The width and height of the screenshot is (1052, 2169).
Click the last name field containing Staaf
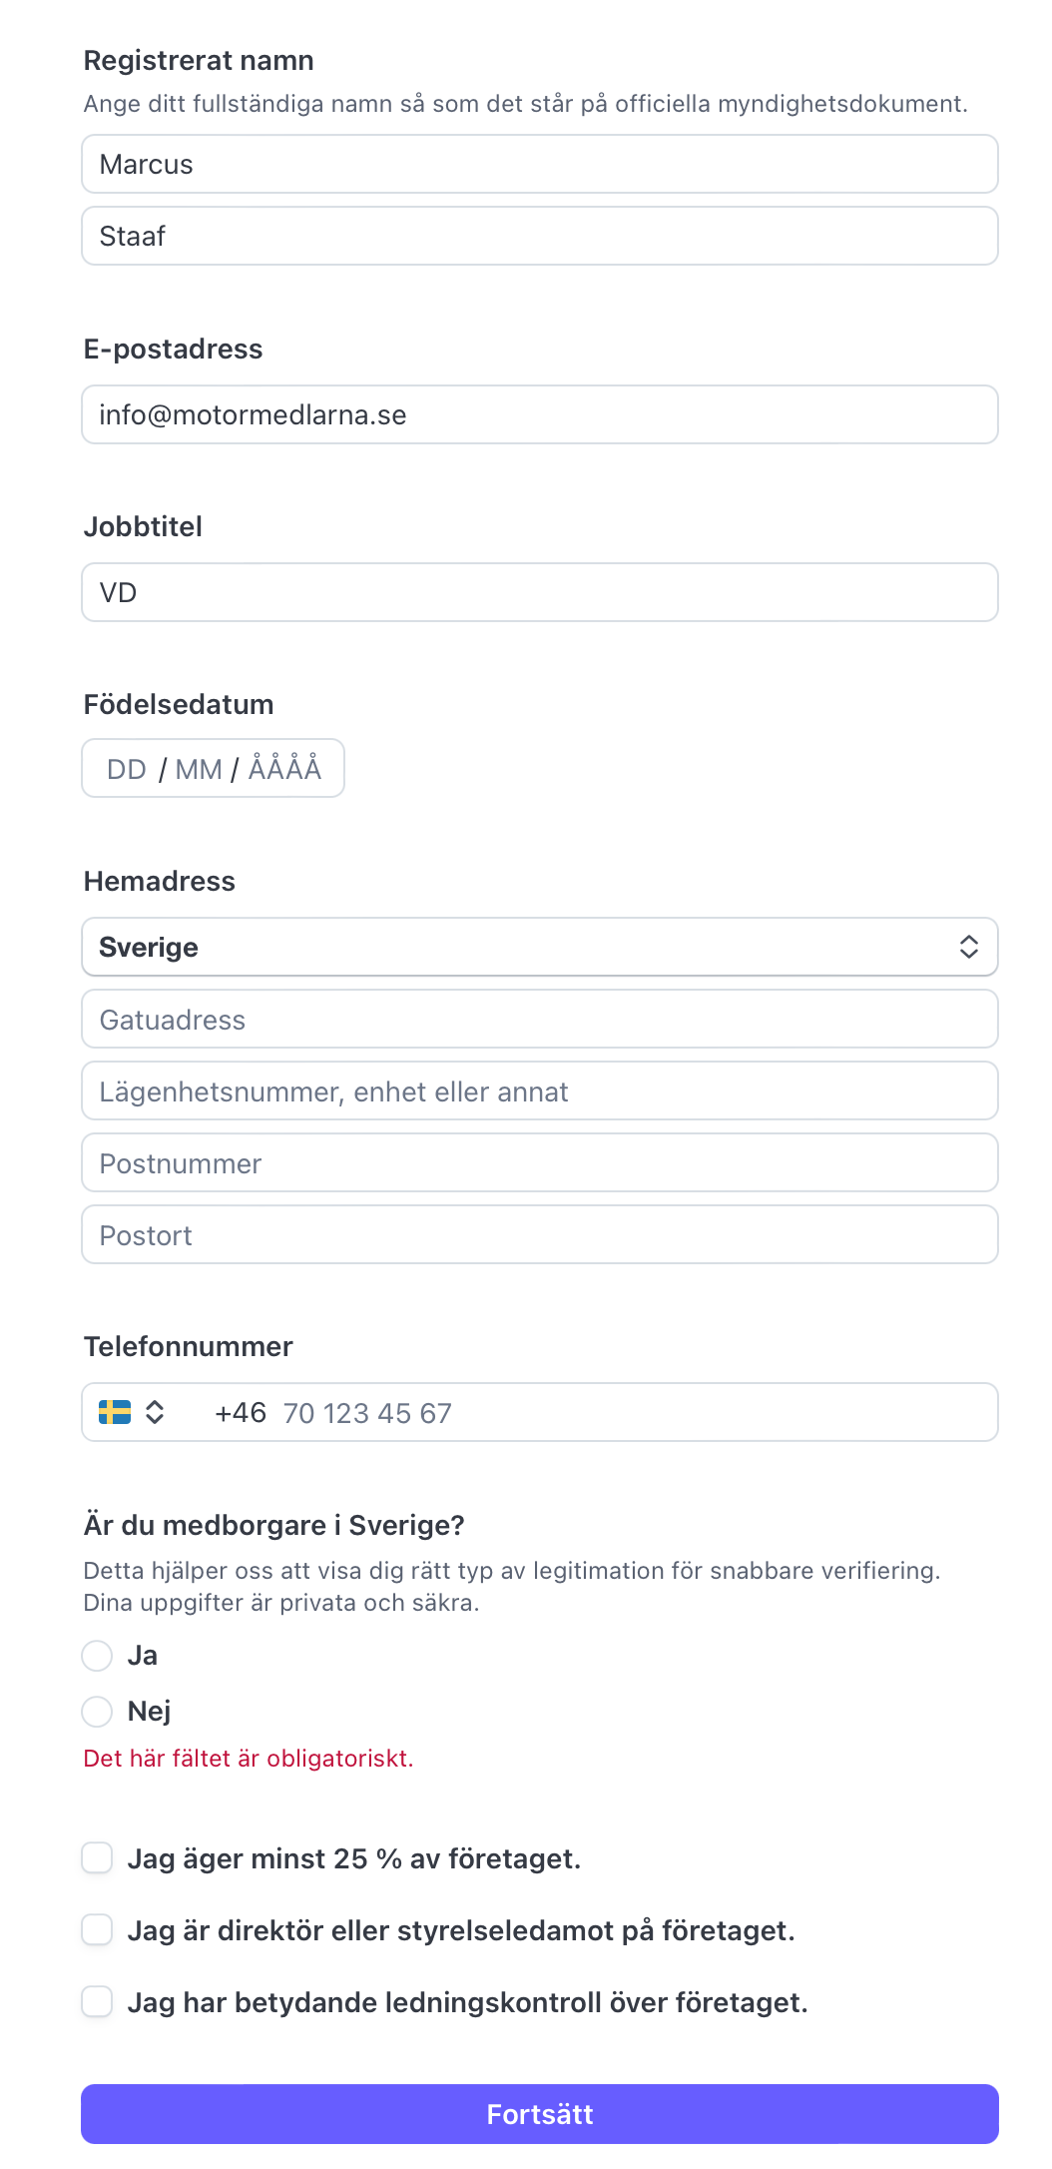539,236
